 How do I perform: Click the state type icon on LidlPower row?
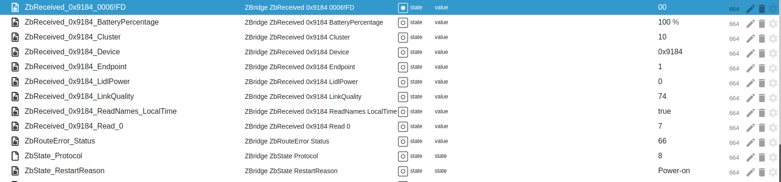[403, 82]
